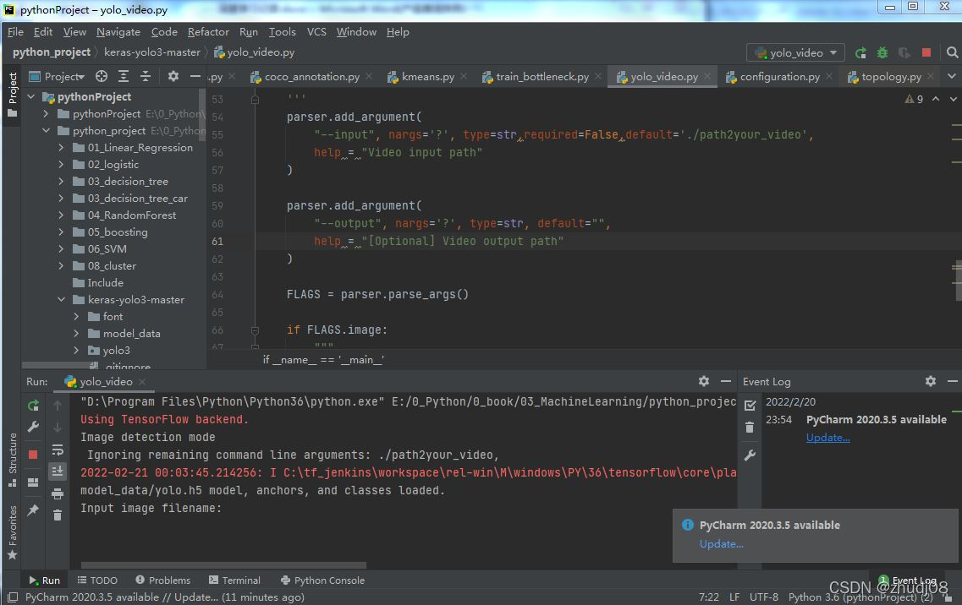The width and height of the screenshot is (962, 605).
Task: Print the Run console output
Action: click(x=58, y=493)
